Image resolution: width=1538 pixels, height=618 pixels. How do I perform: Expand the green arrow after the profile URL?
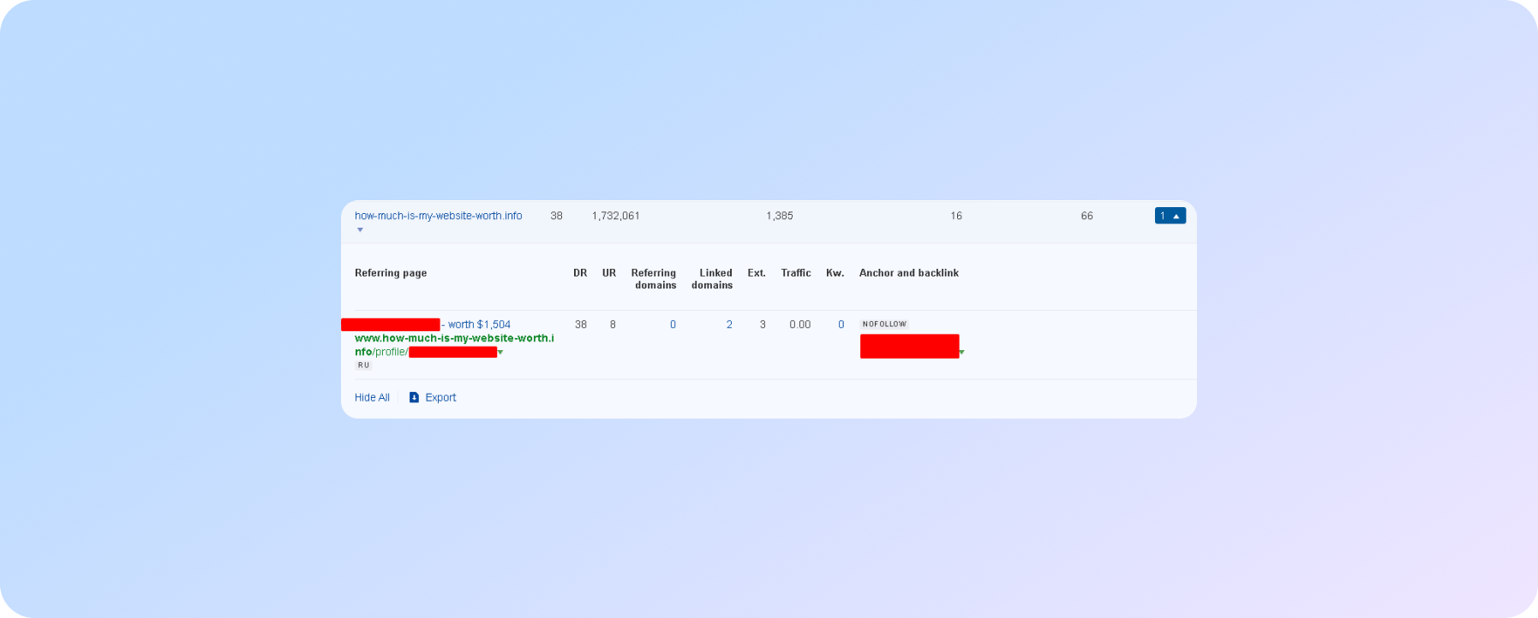pyautogui.click(x=500, y=353)
